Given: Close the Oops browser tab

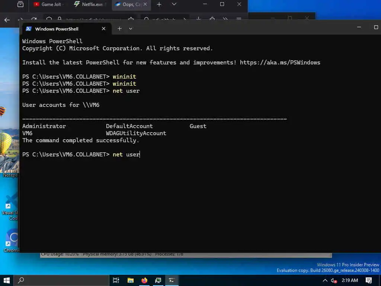Looking at the screenshot, I should tap(145, 4).
